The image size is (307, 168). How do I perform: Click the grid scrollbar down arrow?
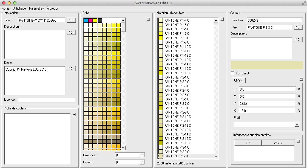pos(123,148)
